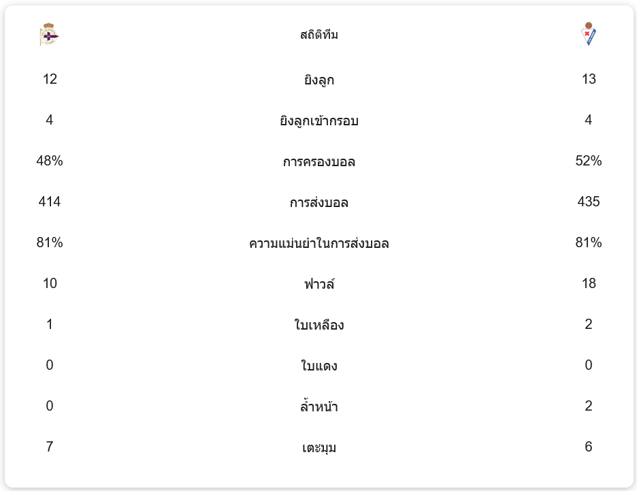This screenshot has width=637, height=491.
Task: Select the การครองบอล possession label
Action: tap(319, 162)
